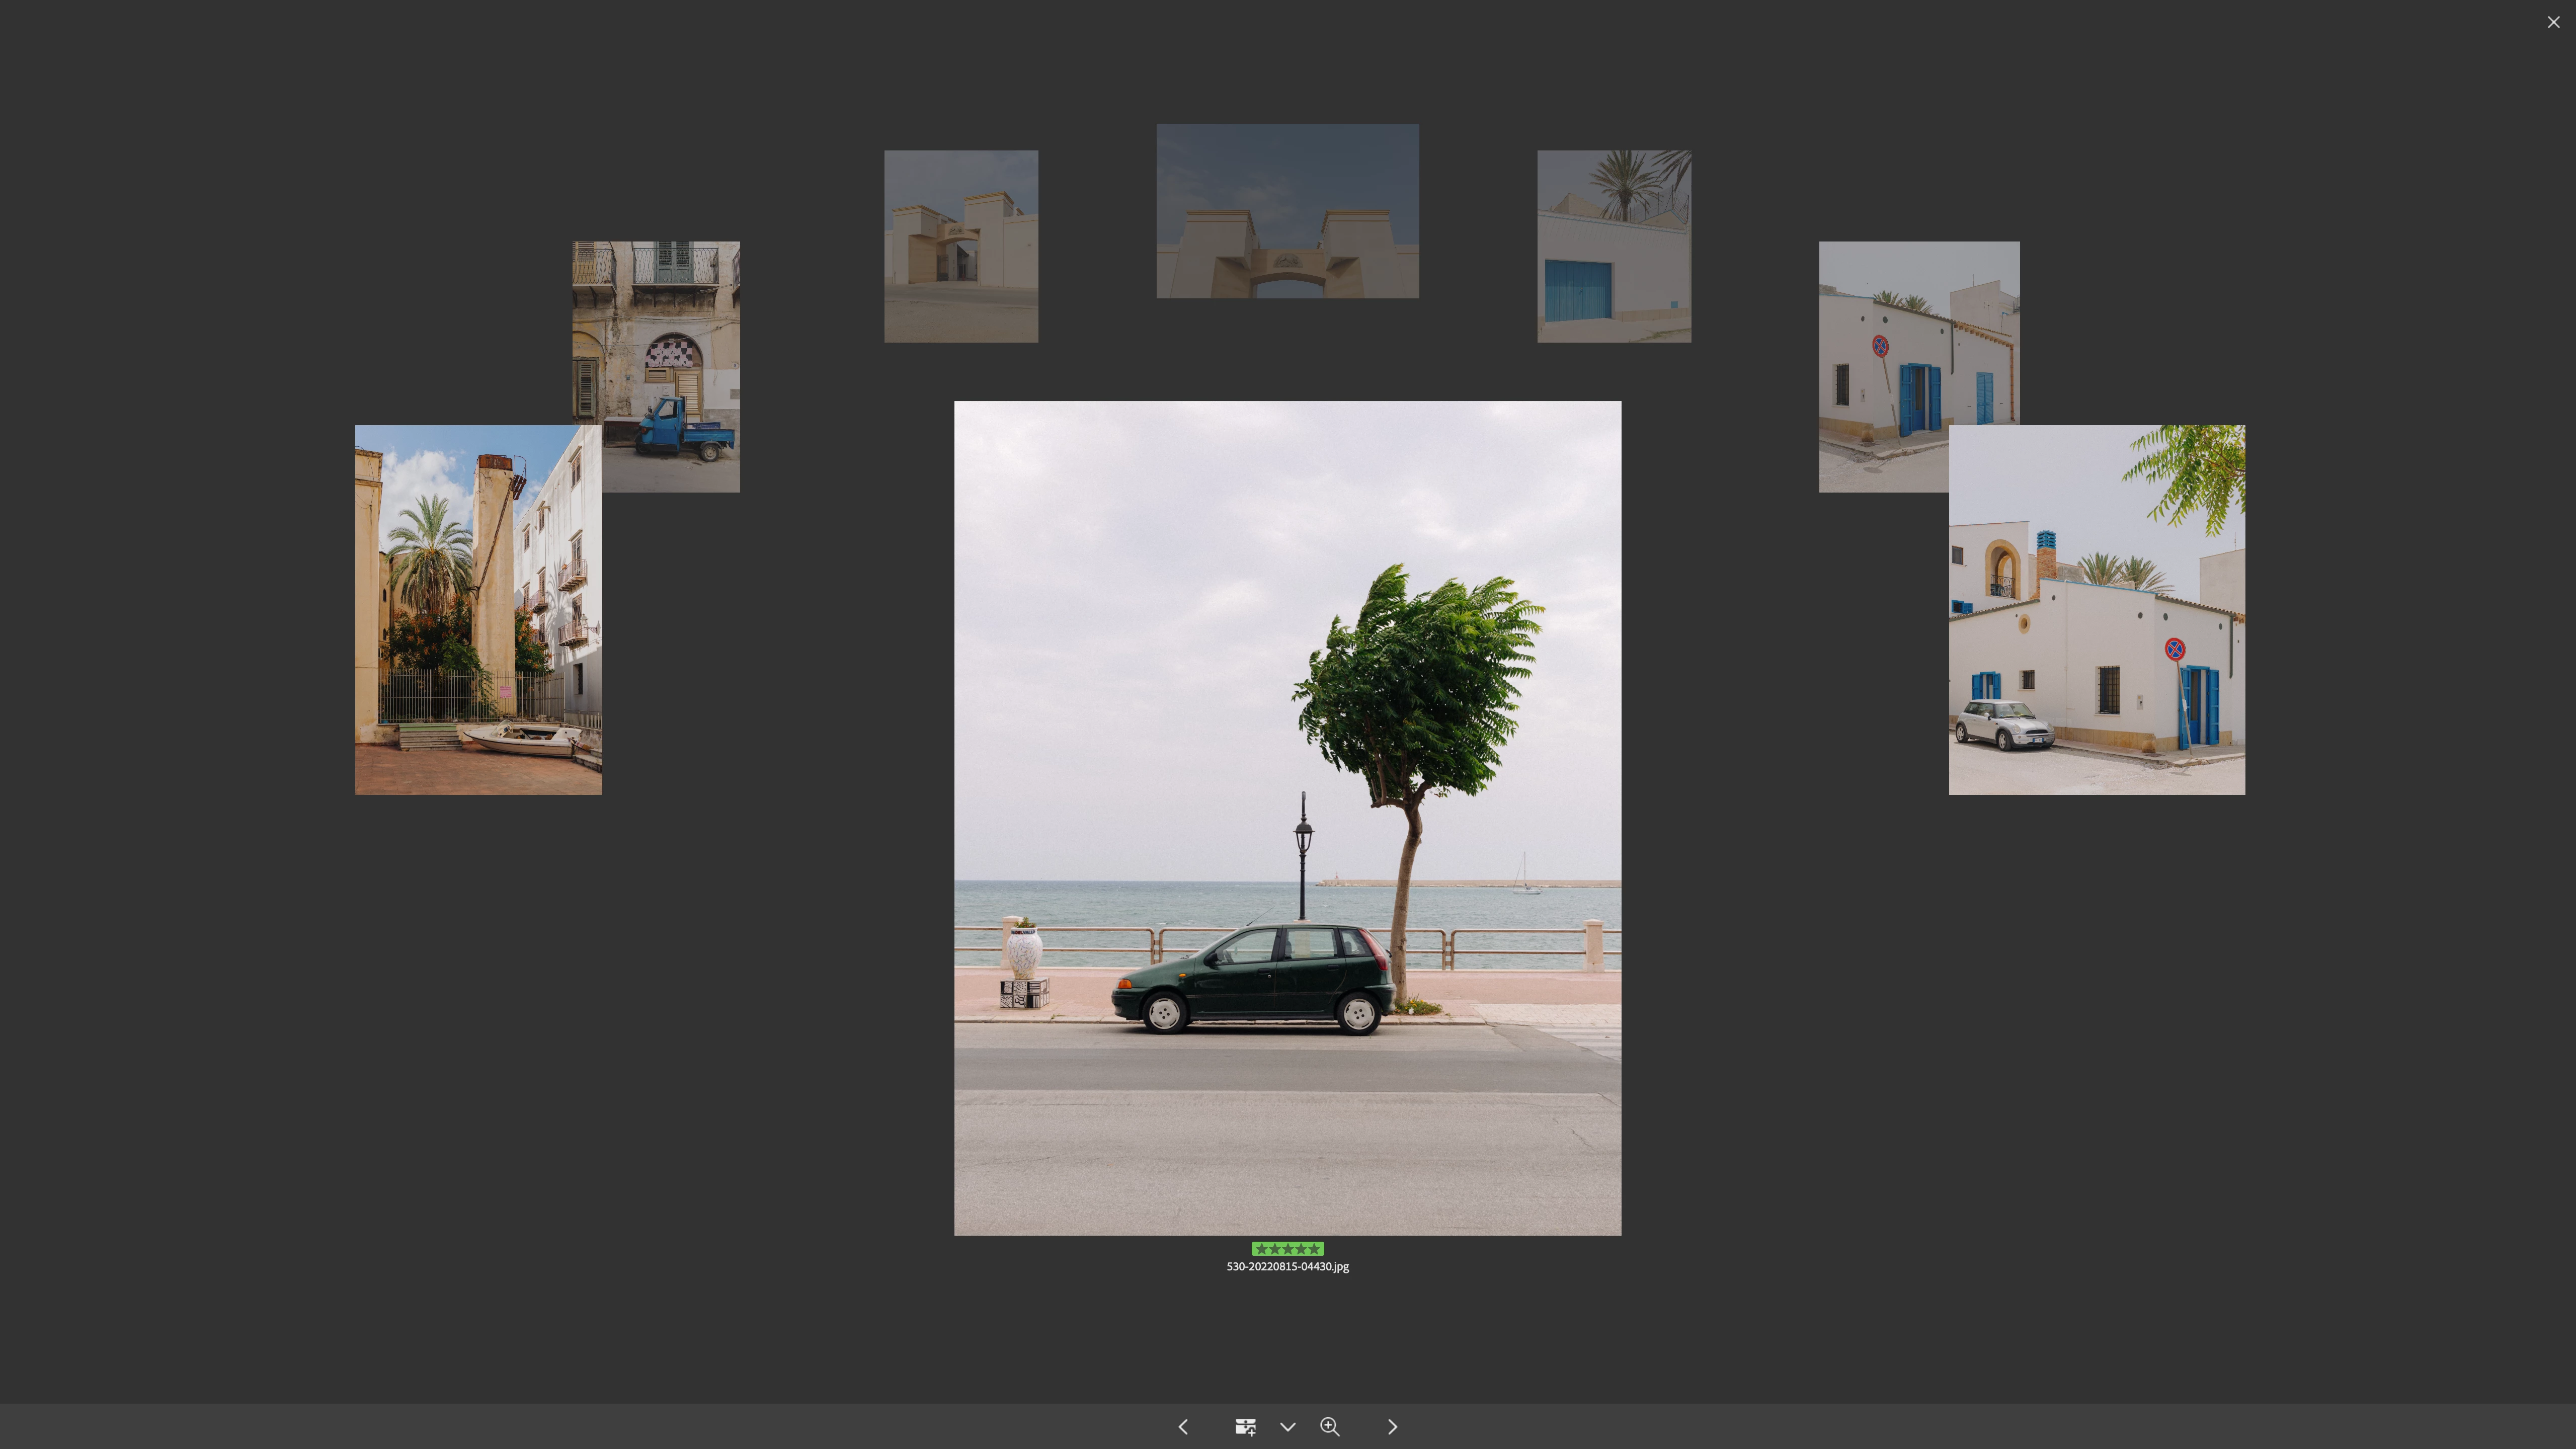Screen dimensions: 2576x1449
Task: Click the filename 530-20220815-04430.jpg label
Action: point(1287,1267)
